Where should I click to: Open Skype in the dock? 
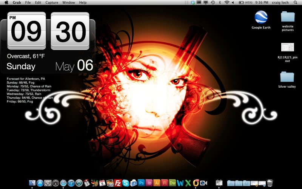pos(126,183)
